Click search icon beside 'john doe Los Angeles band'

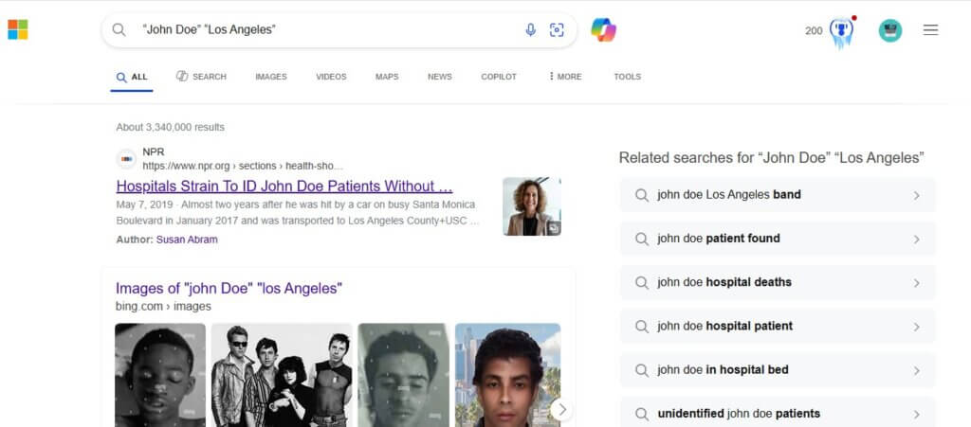[x=642, y=195]
